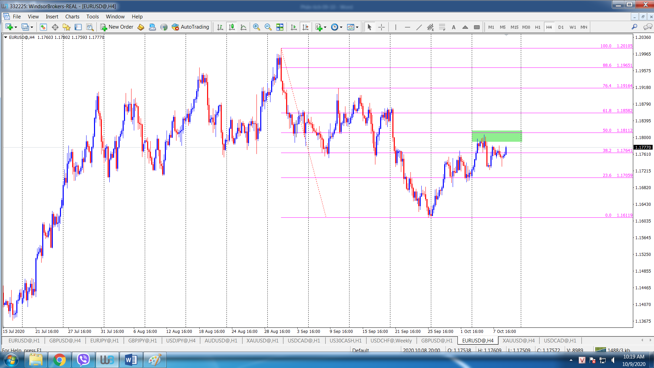Switch to the XAUUSD@,H1 chart tab

[x=262, y=340]
